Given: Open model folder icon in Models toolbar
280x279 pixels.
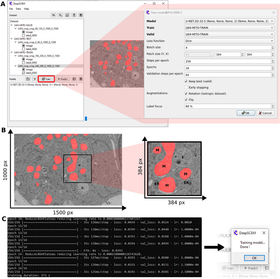Looking at the screenshot, I should point(28,79).
